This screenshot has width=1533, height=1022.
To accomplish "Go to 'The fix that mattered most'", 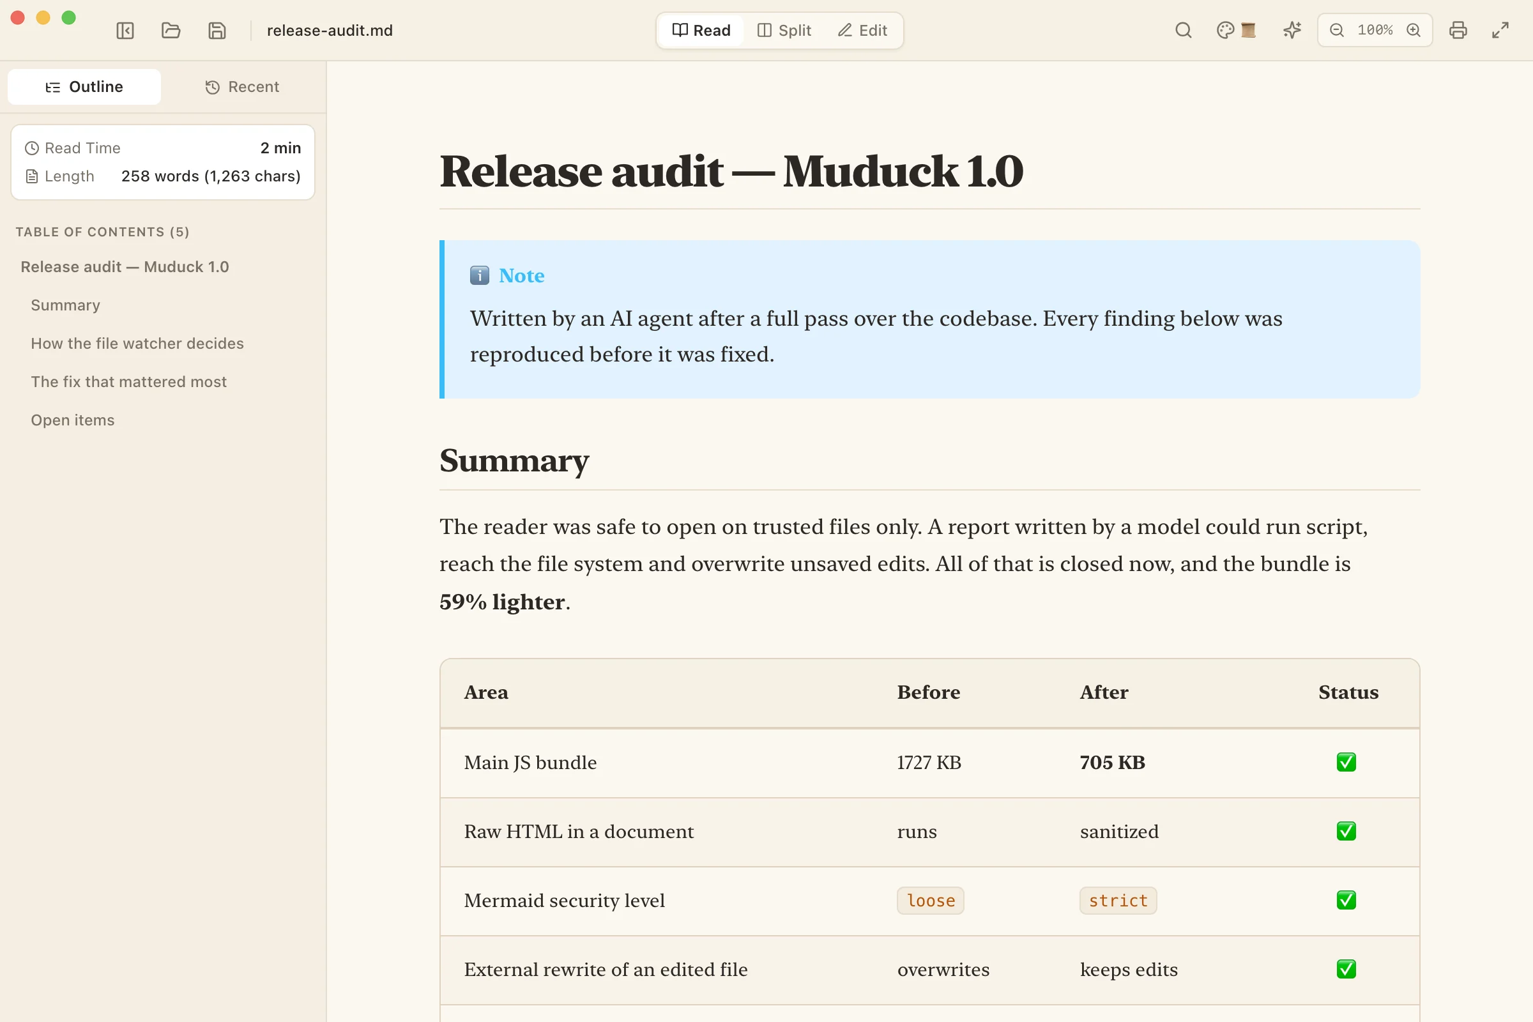I will [128, 382].
